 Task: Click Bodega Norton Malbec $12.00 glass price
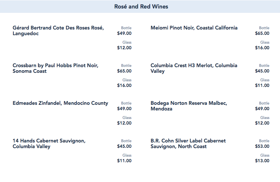click(262, 123)
